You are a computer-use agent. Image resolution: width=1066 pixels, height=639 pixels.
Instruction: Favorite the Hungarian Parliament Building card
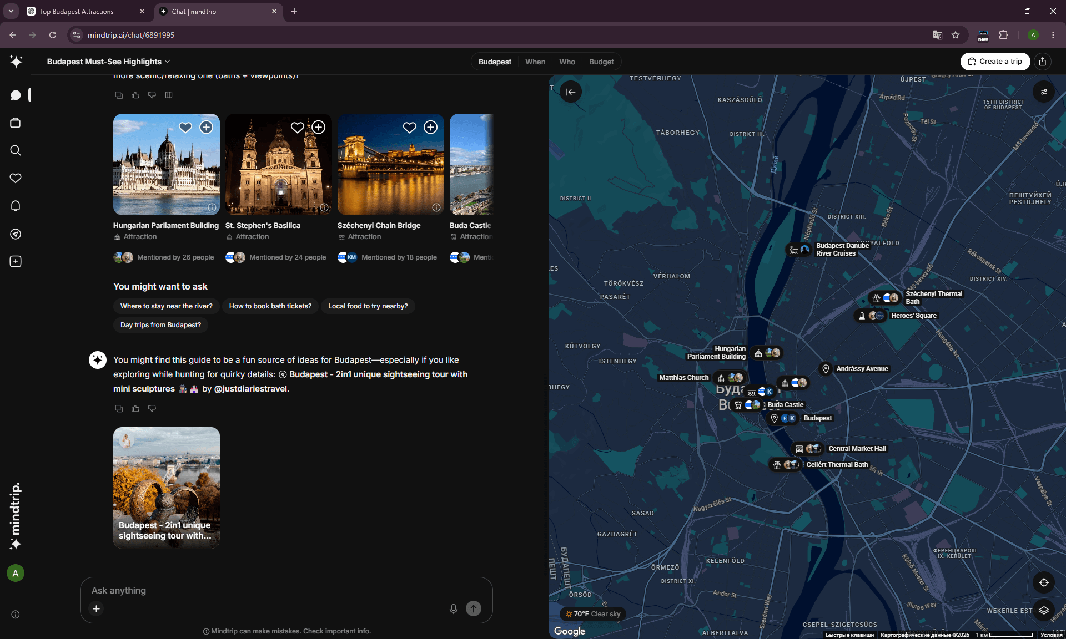click(185, 128)
